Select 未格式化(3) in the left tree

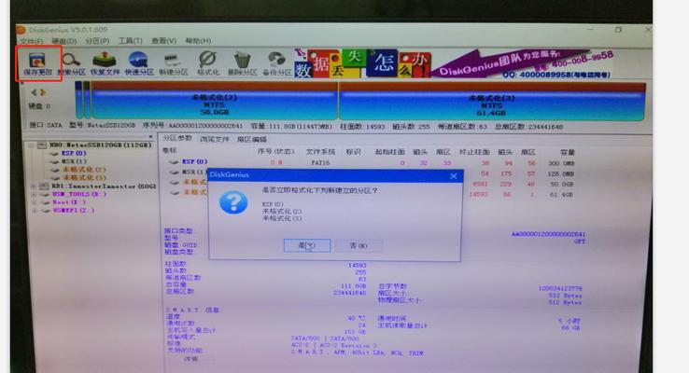coord(84,177)
